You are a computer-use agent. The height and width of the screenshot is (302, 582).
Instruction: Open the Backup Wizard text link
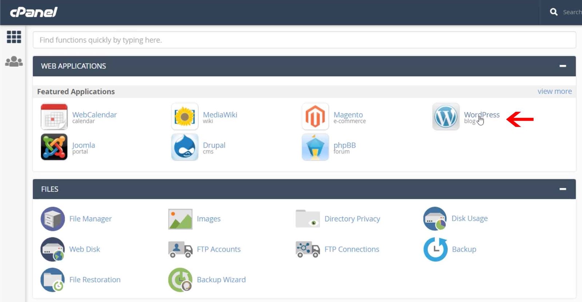tap(221, 280)
